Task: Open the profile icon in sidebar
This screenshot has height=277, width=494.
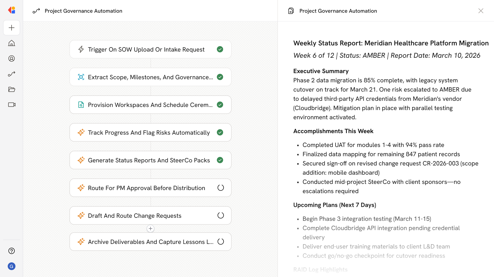Action: tap(12, 58)
